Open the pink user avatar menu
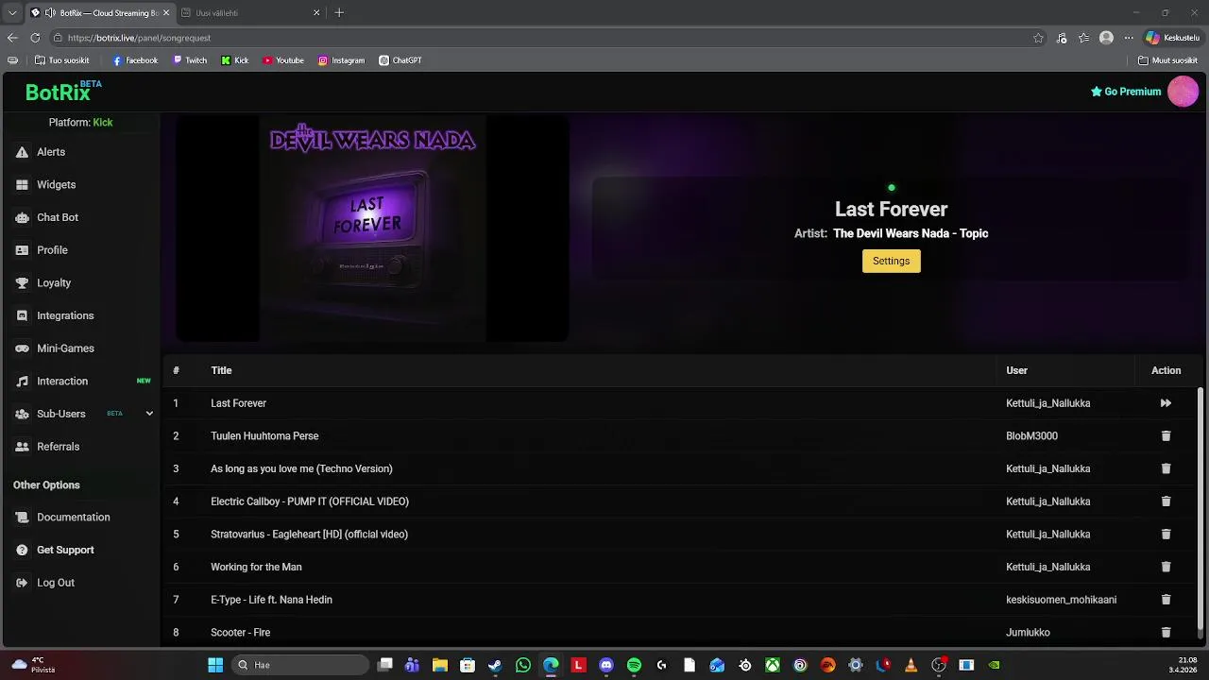Screen dimensions: 1209x680 1183,92
